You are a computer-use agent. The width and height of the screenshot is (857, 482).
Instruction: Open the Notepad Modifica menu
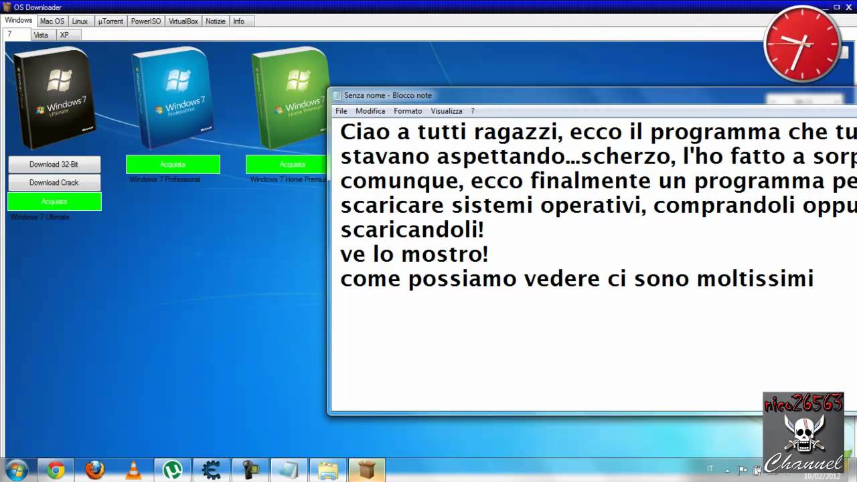[x=370, y=111]
